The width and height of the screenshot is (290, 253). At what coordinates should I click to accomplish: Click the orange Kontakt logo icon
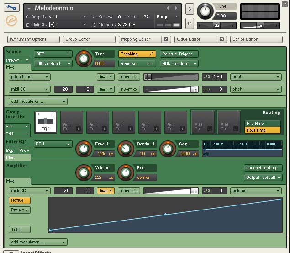11,21
